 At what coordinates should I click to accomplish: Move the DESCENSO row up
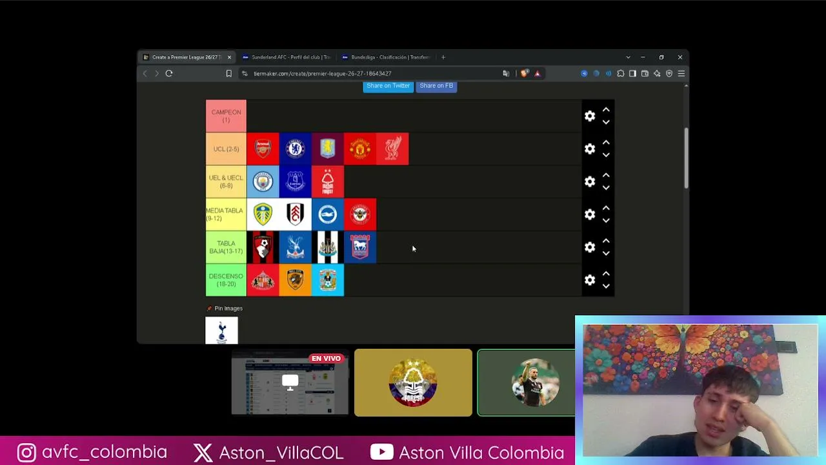click(606, 274)
